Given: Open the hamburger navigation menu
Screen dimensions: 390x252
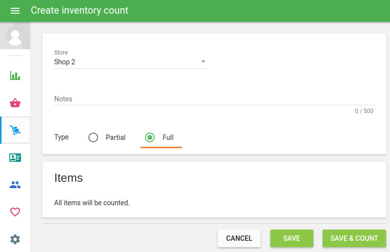Looking at the screenshot, I should [15, 10].
